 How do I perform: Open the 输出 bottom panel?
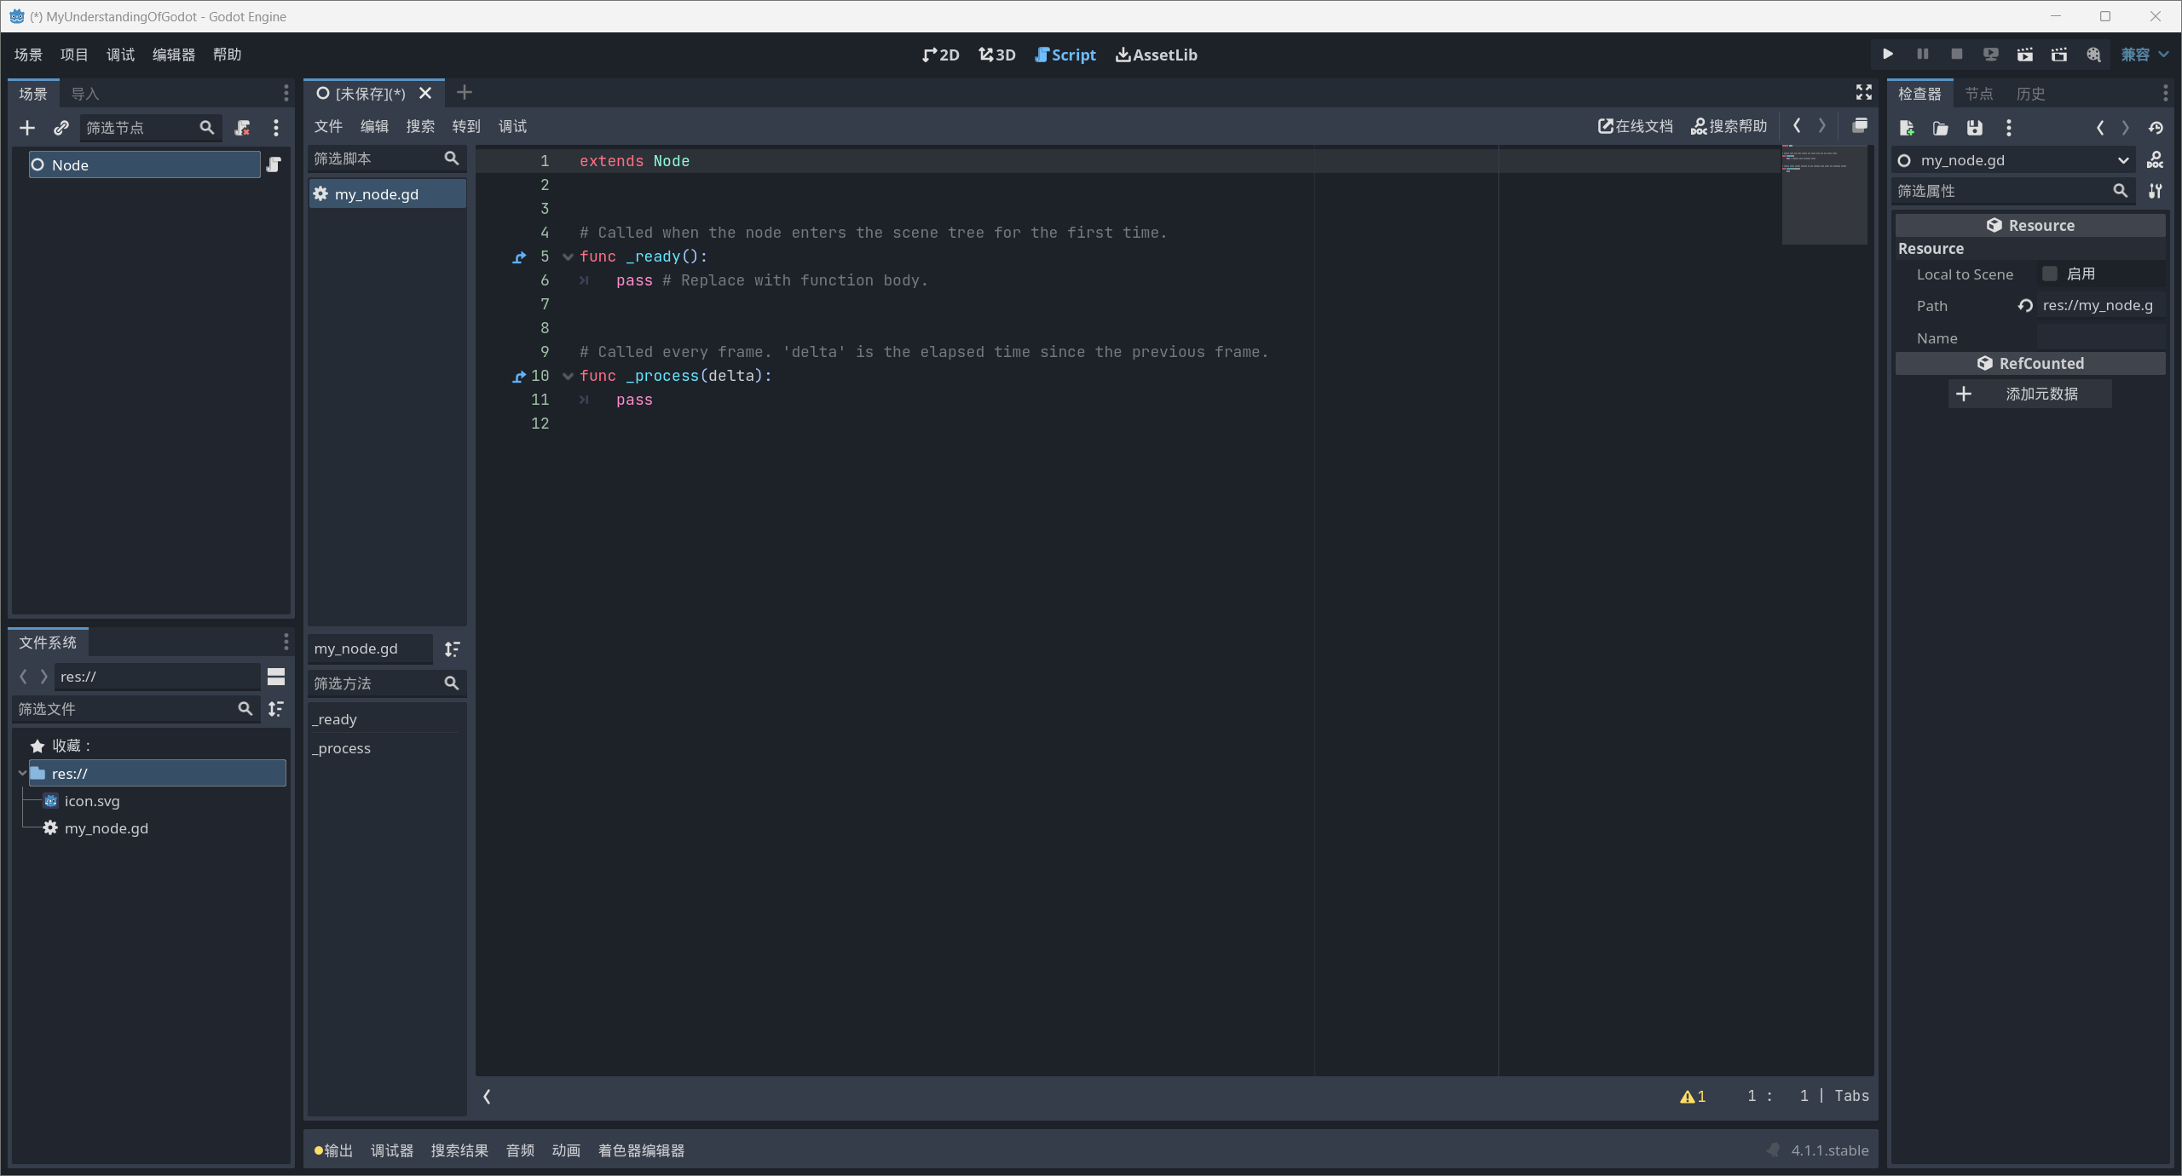[333, 1150]
